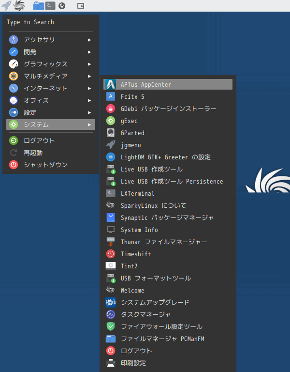The image size is (290, 372).
Task: Click the gExec gear icon
Action: [x=111, y=121]
